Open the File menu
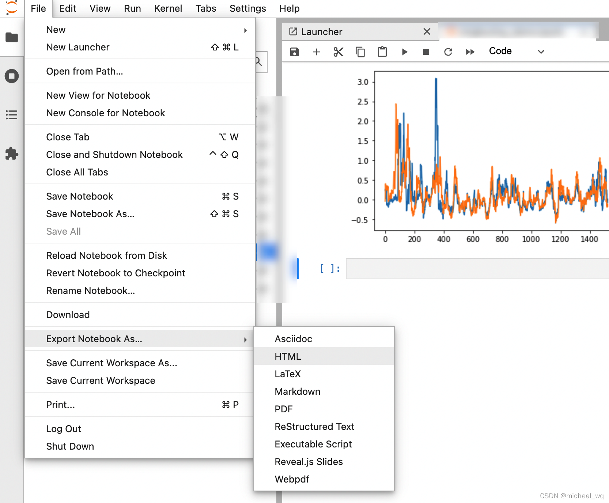Image resolution: width=609 pixels, height=503 pixels. coord(38,8)
